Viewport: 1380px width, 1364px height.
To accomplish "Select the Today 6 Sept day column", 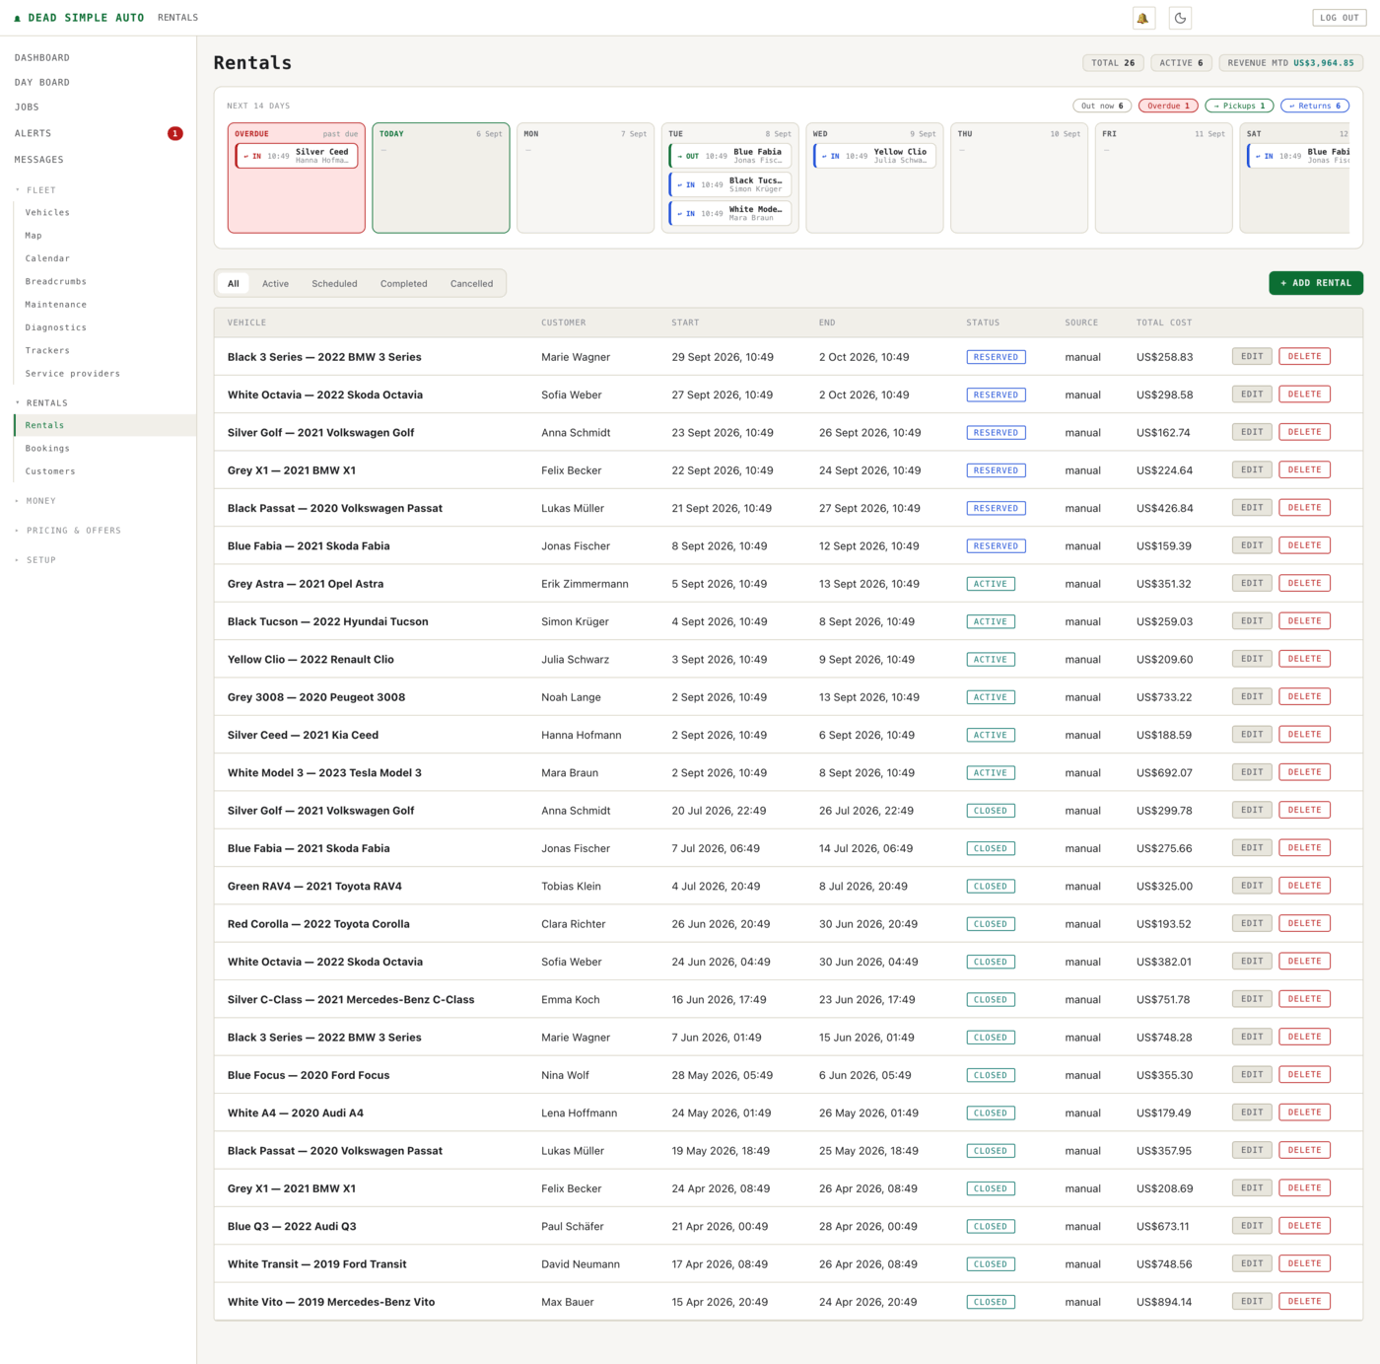I will (x=441, y=178).
